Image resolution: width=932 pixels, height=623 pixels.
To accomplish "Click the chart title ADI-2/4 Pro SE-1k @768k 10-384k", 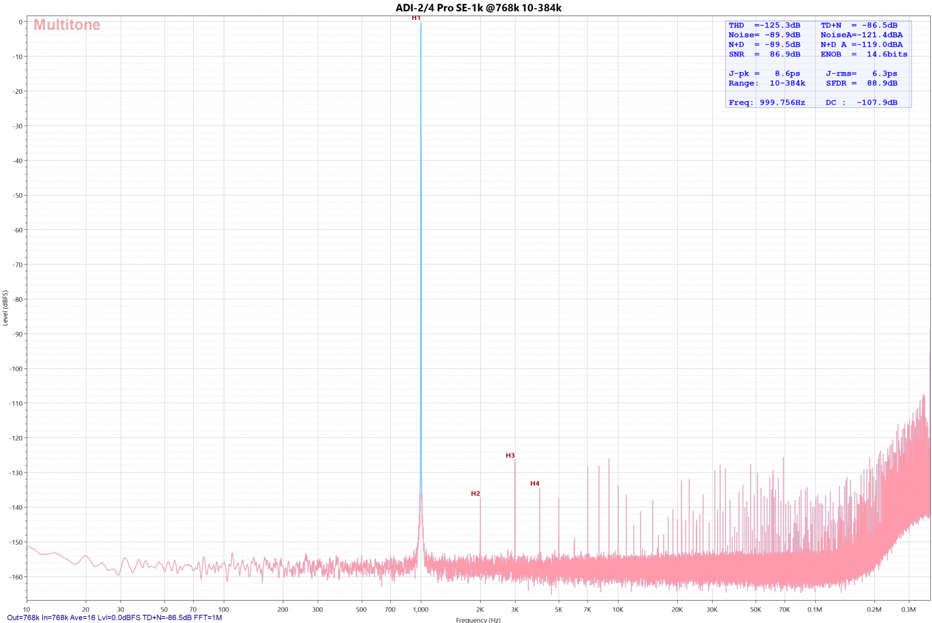I will point(478,7).
